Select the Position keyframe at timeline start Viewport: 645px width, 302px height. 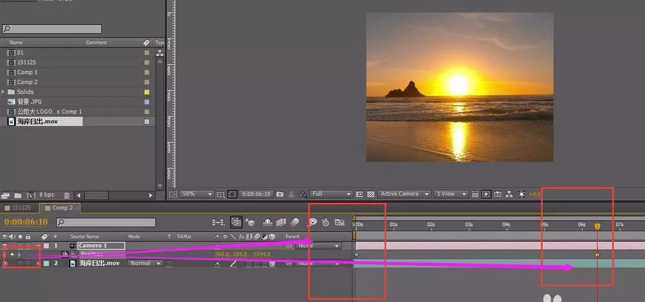pyautogui.click(x=356, y=255)
